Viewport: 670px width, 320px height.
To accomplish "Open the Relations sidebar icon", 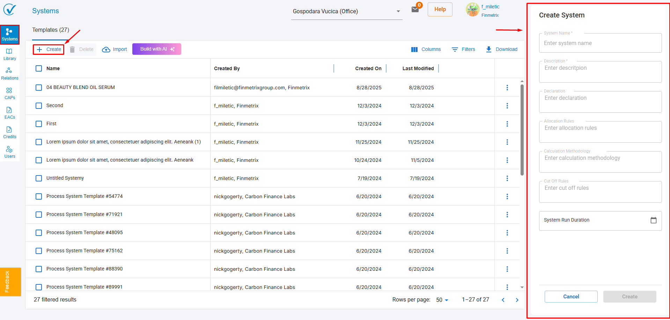I will 9,74.
